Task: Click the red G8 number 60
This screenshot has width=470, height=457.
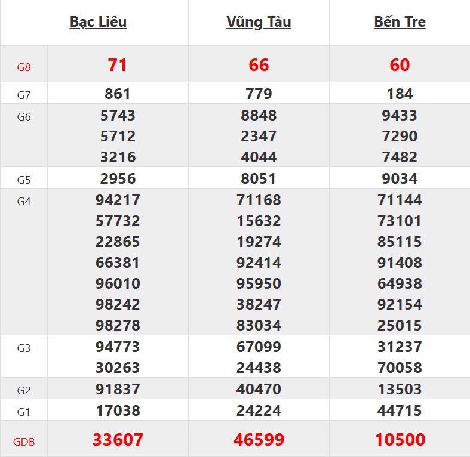Action: point(400,64)
